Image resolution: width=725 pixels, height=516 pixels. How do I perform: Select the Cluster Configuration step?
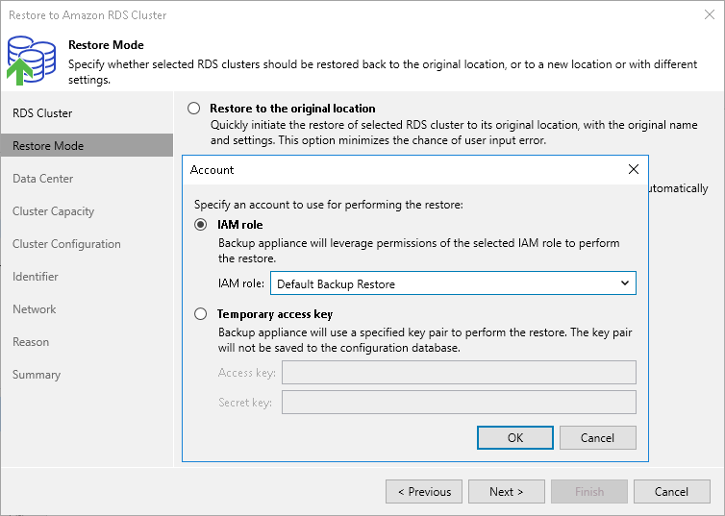click(x=66, y=244)
